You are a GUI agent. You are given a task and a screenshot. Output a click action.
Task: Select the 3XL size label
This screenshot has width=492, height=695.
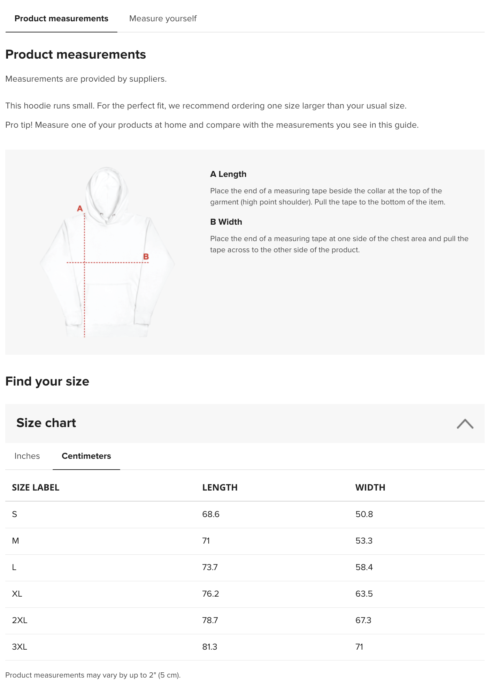(x=20, y=647)
